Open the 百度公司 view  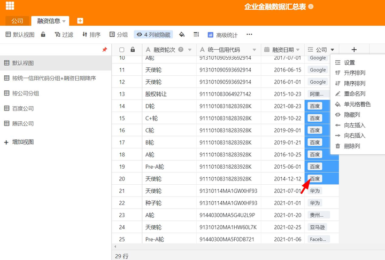tap(56, 108)
